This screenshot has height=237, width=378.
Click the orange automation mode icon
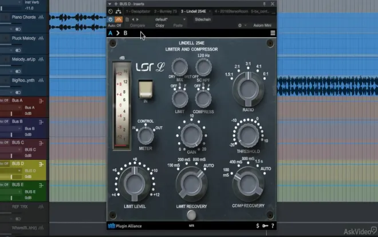tap(119, 19)
